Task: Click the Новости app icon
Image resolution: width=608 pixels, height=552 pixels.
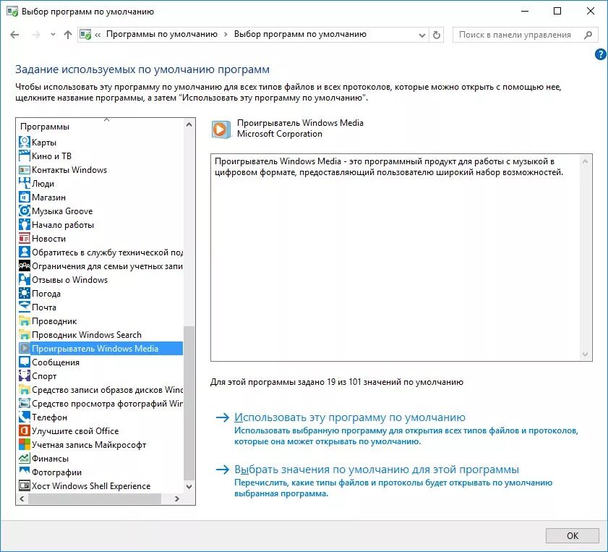Action: pos(24,238)
